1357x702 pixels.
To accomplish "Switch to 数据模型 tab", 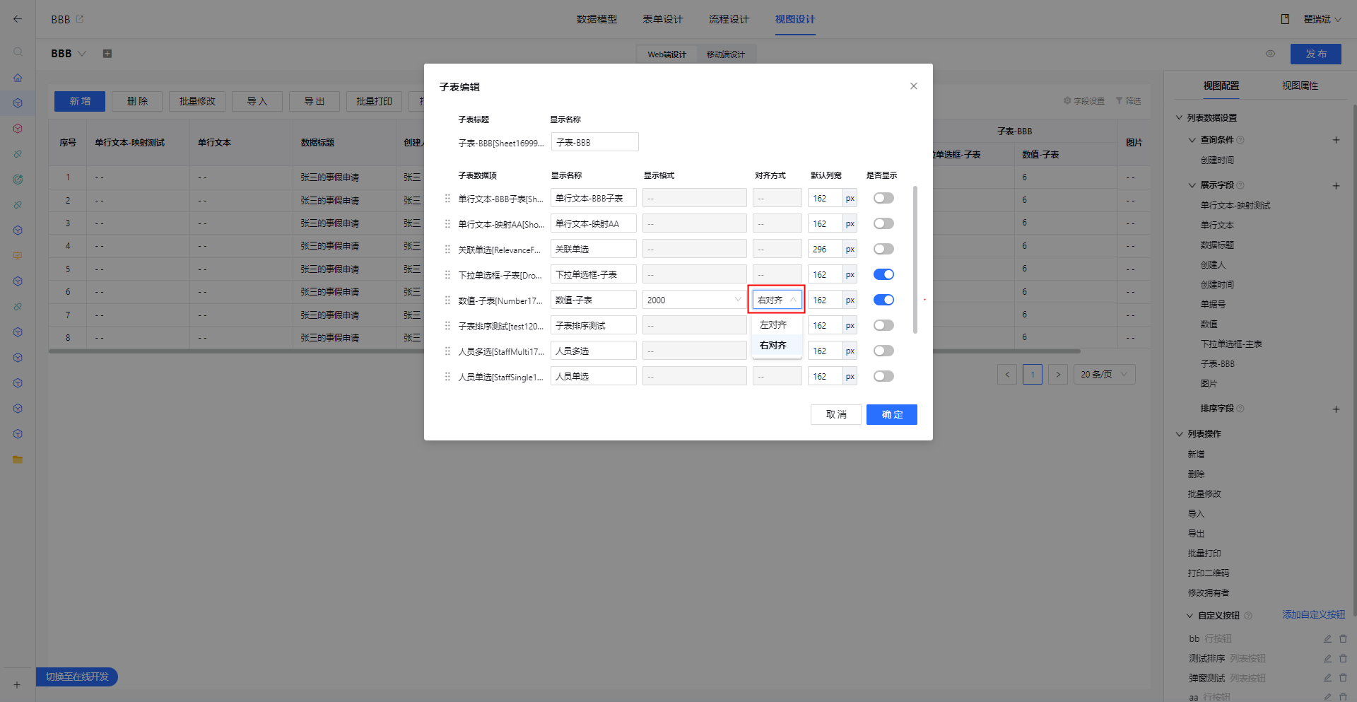I will [x=597, y=19].
